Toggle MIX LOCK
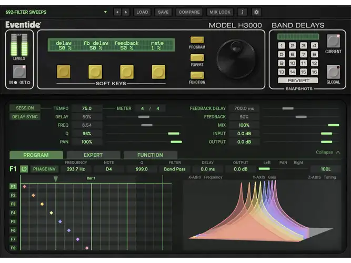The width and height of the screenshot is (351, 263). tap(220, 12)
